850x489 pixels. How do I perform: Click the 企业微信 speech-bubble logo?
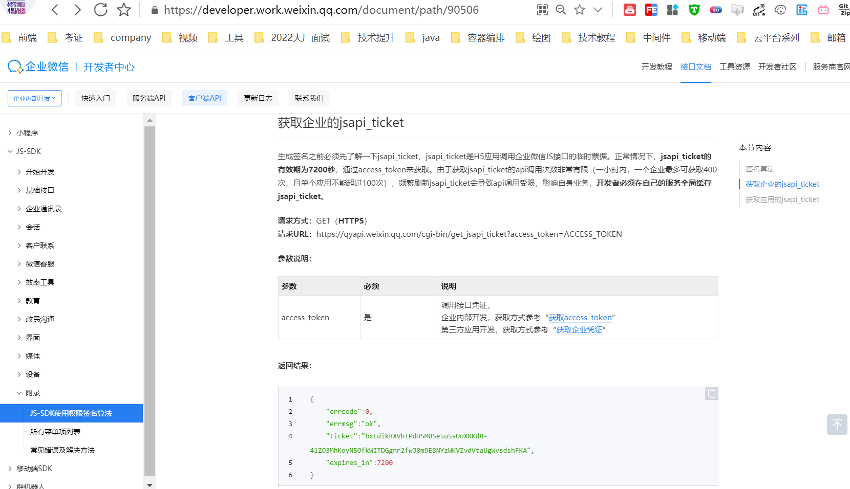(14, 66)
